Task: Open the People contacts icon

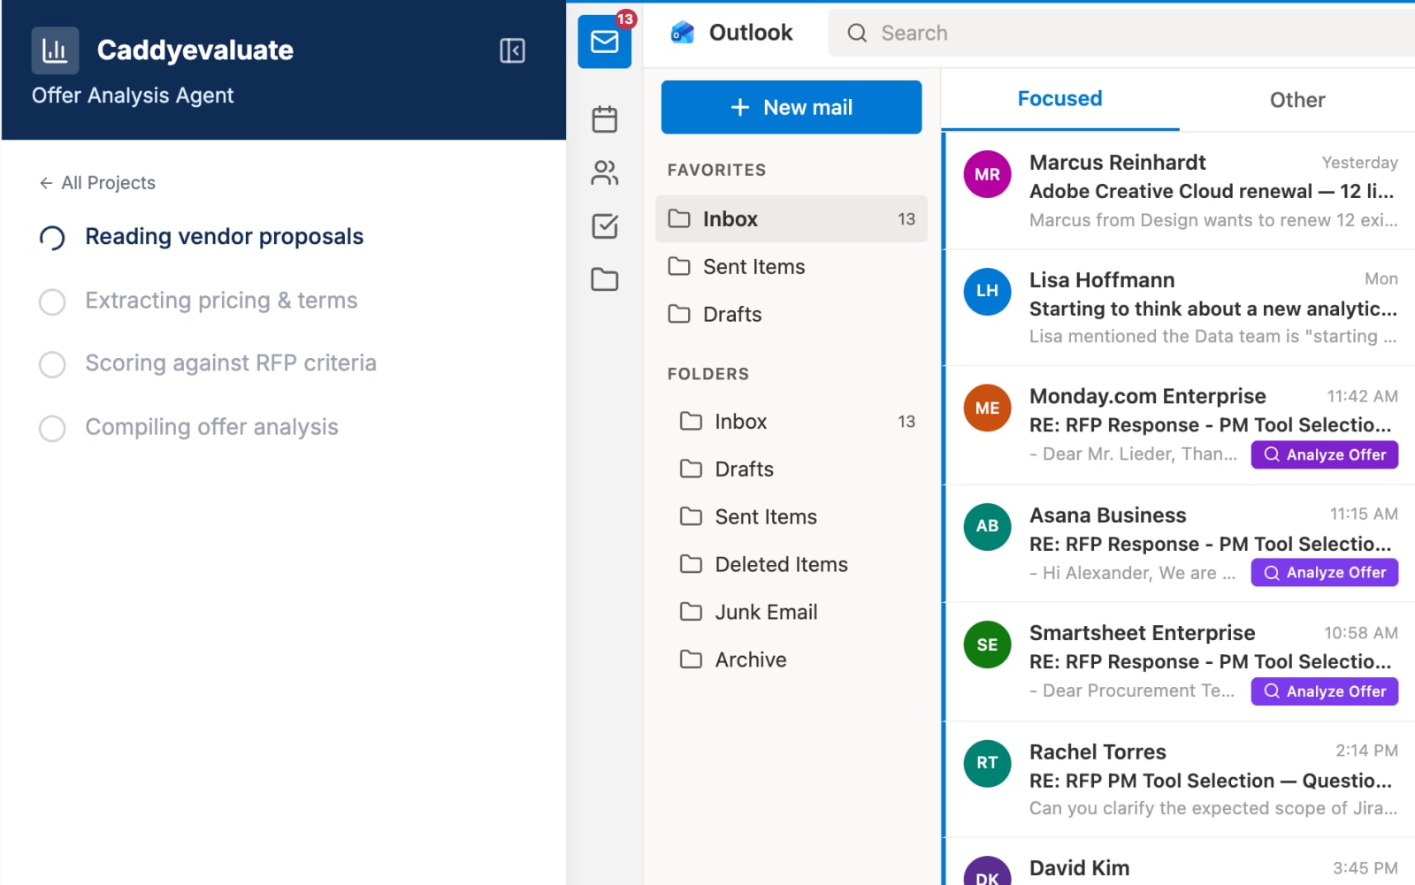Action: click(605, 172)
